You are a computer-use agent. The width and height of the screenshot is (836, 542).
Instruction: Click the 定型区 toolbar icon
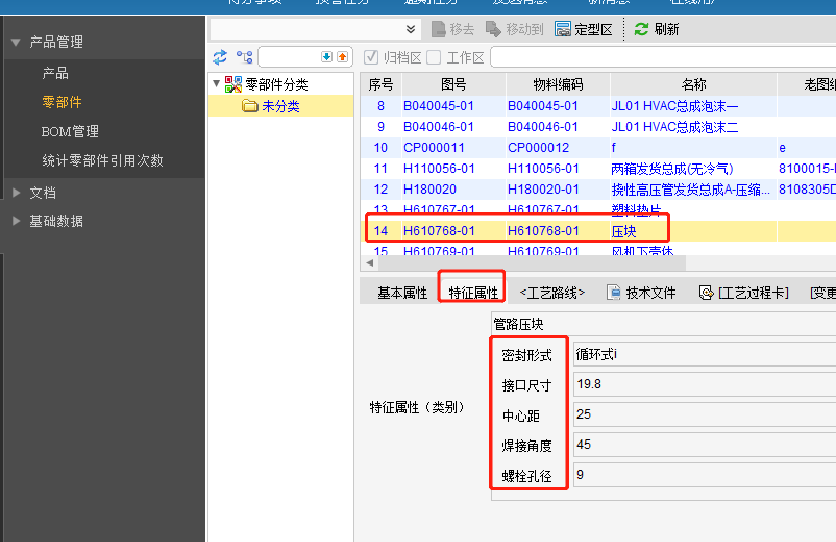click(x=563, y=29)
